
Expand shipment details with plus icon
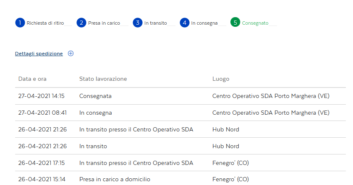click(x=71, y=54)
